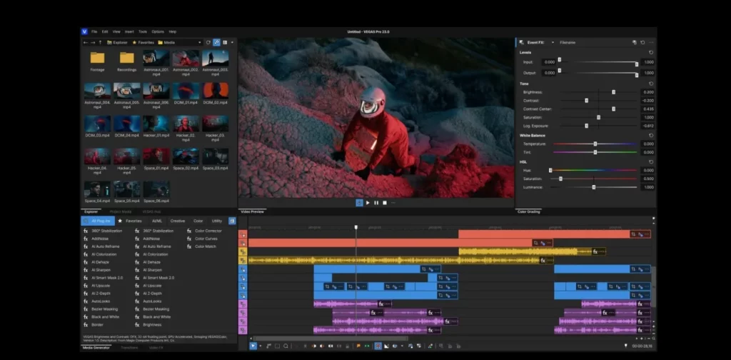Viewport: 731px width, 360px height.
Task: Click the horizontal timeline scrollbar
Action: coord(331,339)
